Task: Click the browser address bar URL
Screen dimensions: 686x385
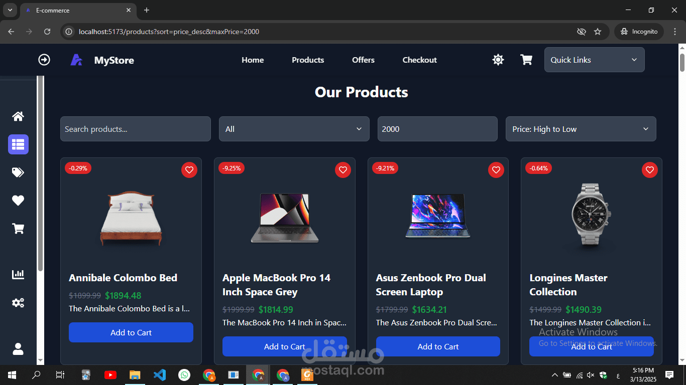Action: pyautogui.click(x=169, y=32)
